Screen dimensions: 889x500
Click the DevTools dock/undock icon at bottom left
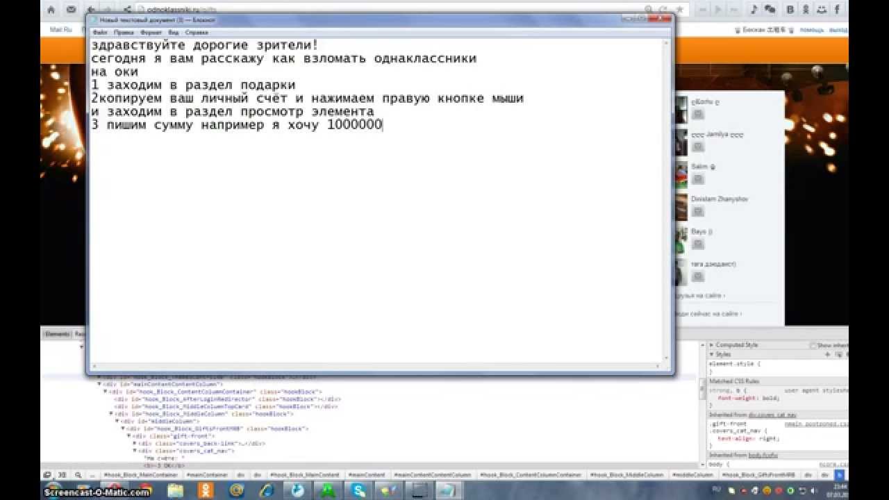(x=47, y=475)
